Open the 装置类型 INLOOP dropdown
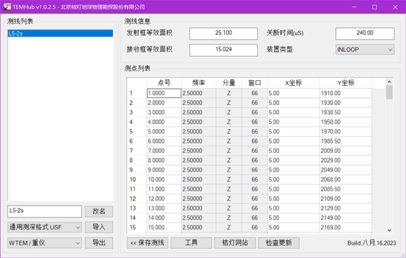Screen dimensions: 406x258 tap(365, 50)
